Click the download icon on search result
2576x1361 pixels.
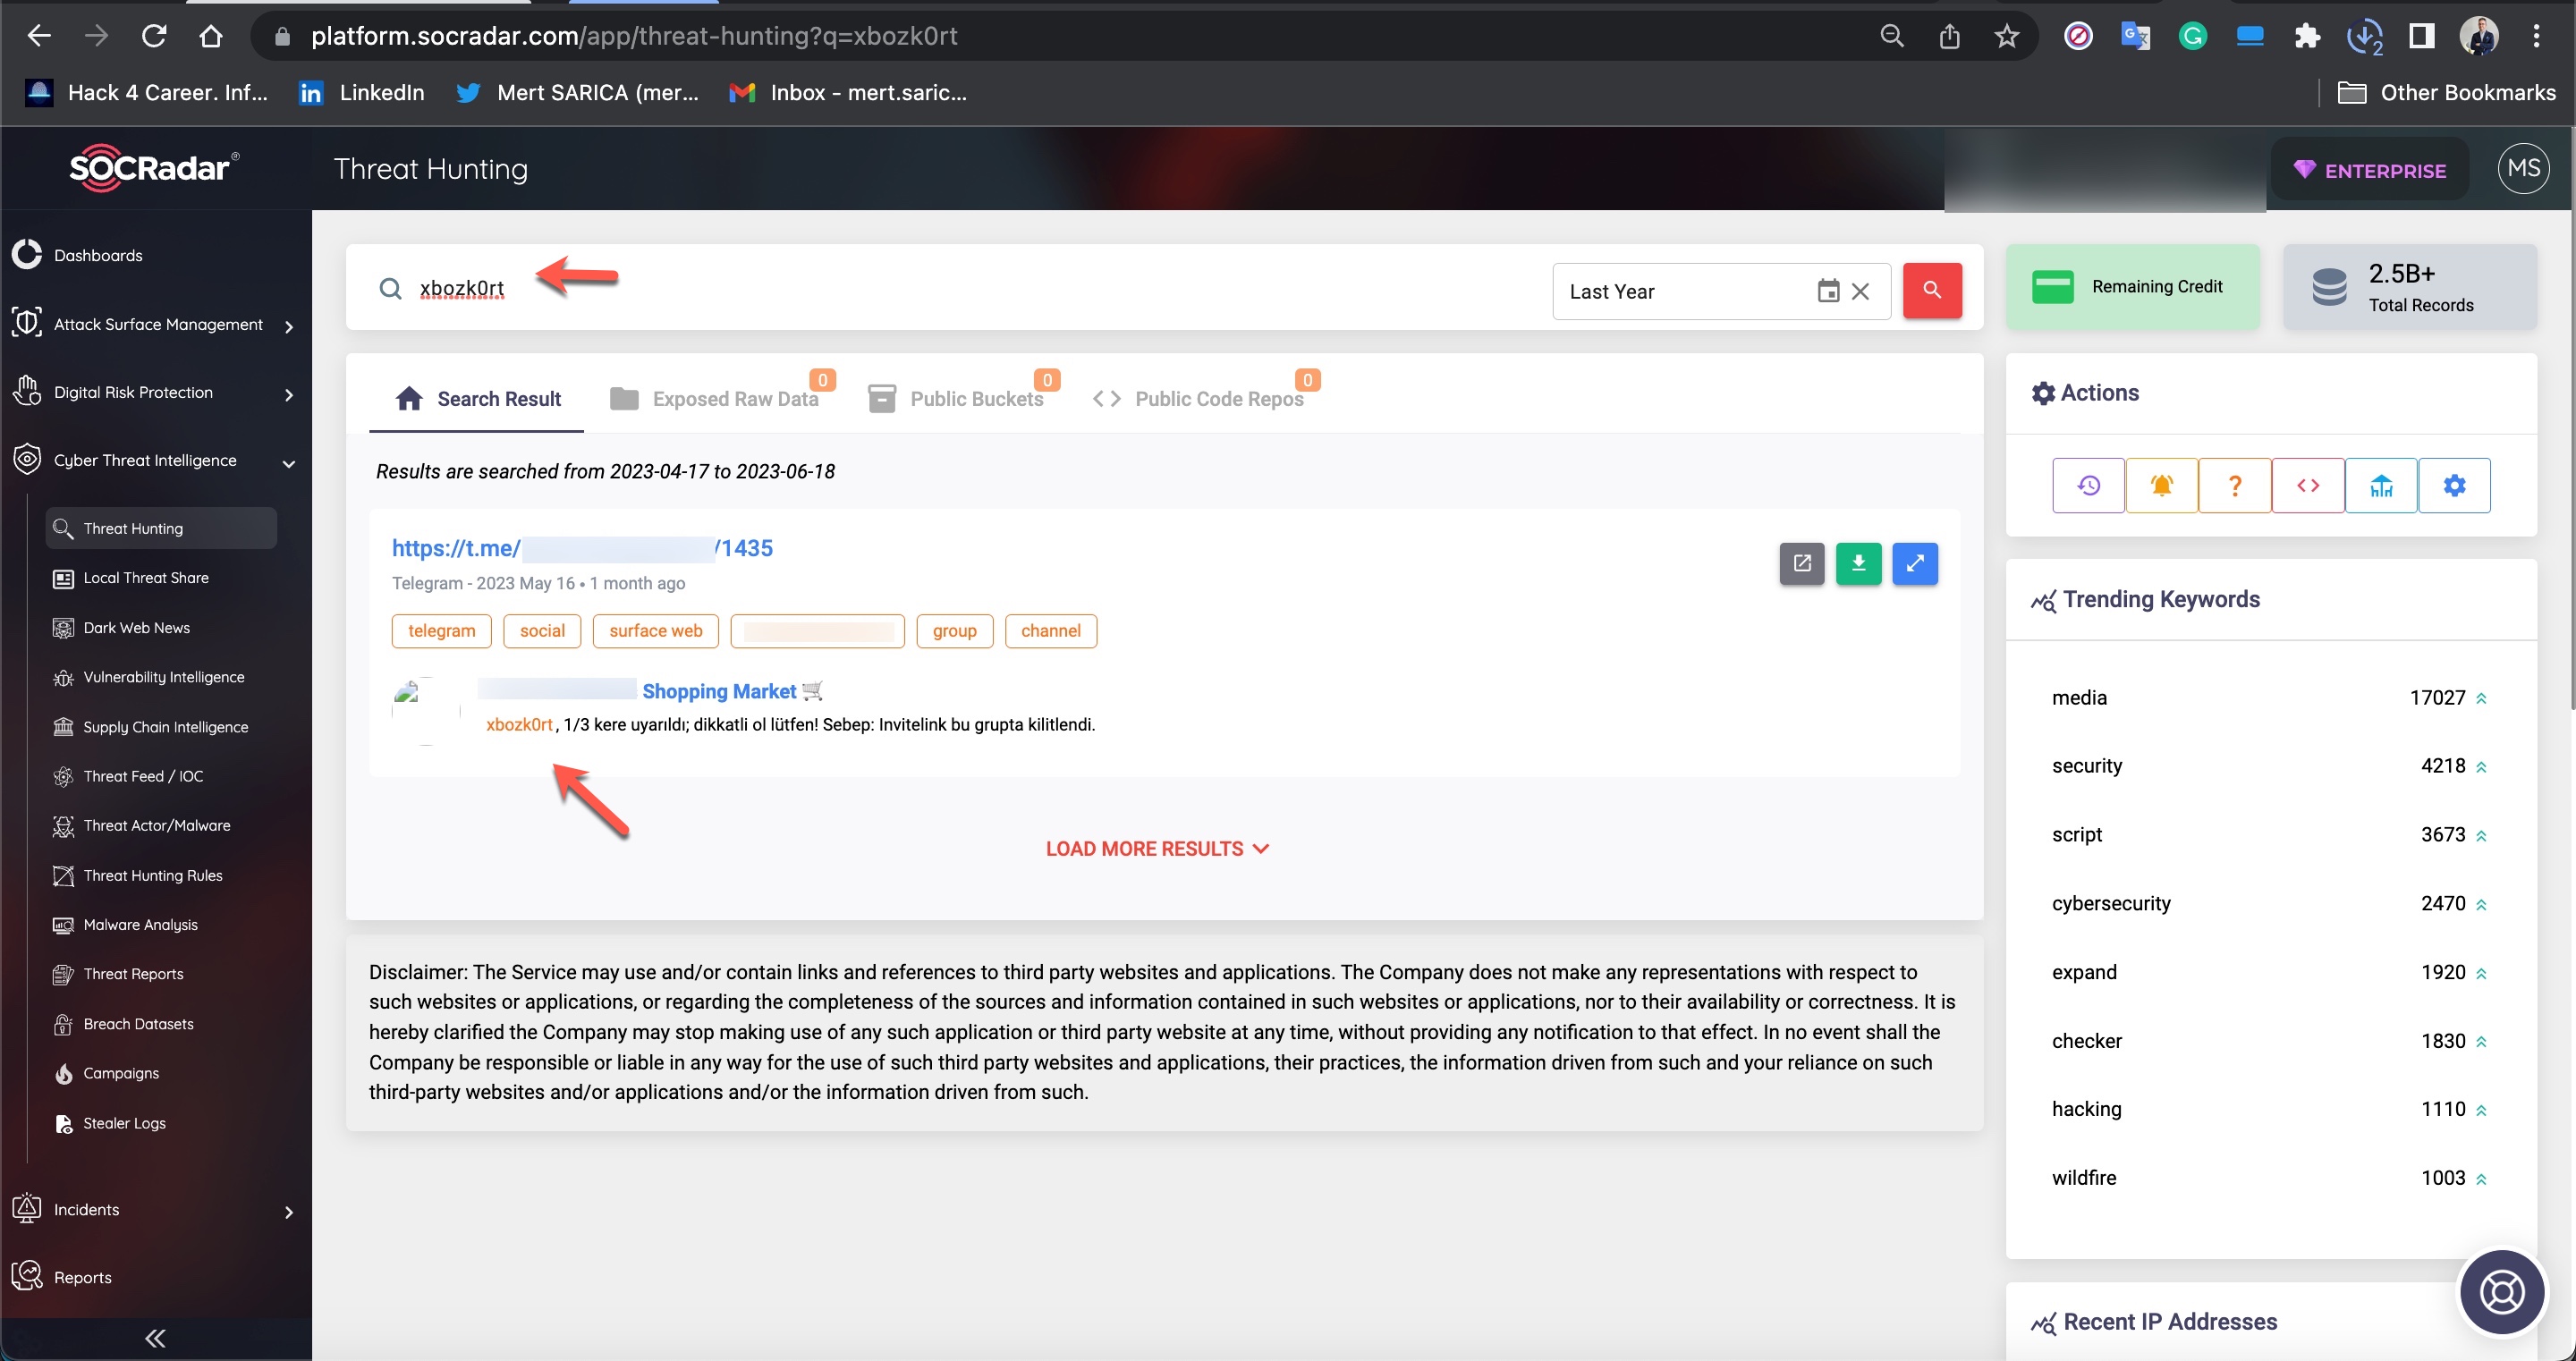pos(1859,561)
